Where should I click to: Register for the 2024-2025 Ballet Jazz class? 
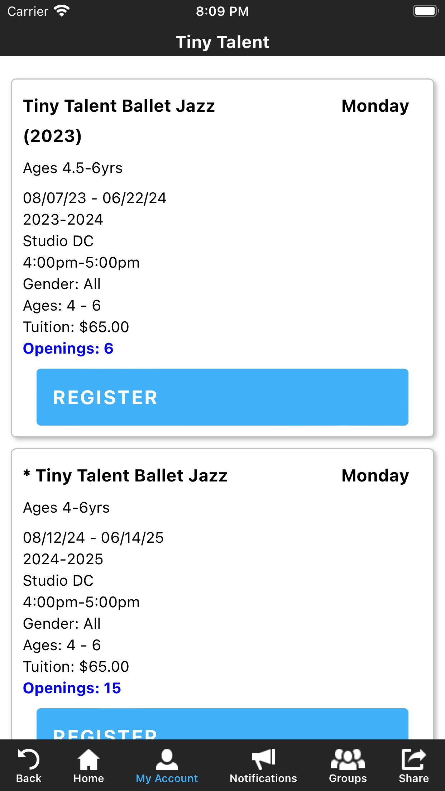(222, 724)
